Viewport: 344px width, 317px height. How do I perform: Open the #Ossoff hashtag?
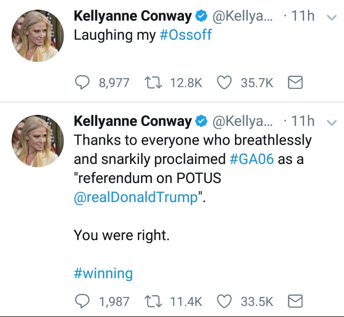point(185,35)
